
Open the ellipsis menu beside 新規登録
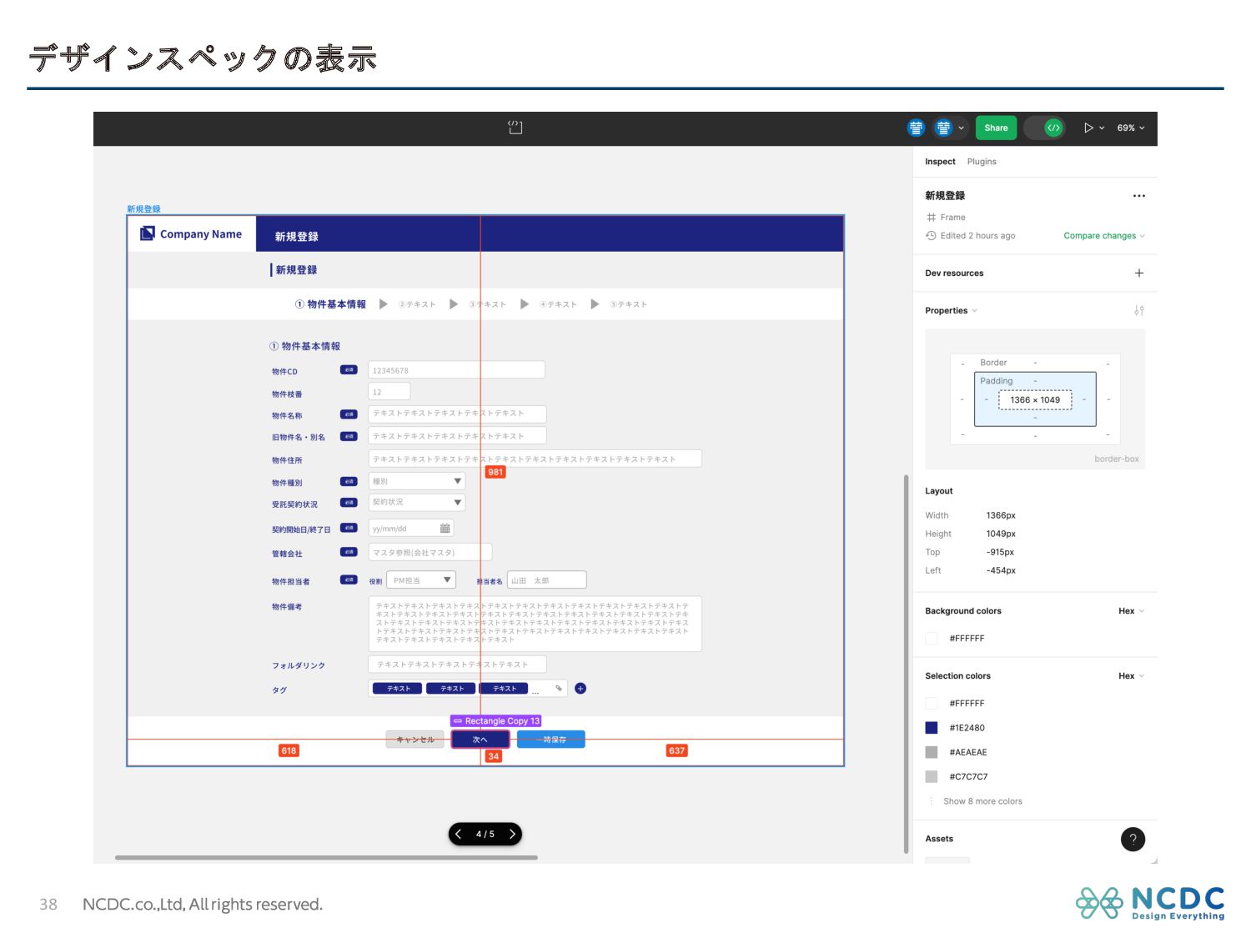(1139, 195)
